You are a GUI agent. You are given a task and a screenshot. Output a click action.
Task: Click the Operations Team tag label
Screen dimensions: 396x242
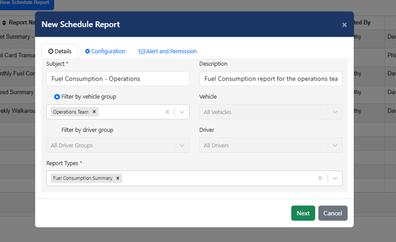[x=71, y=112]
